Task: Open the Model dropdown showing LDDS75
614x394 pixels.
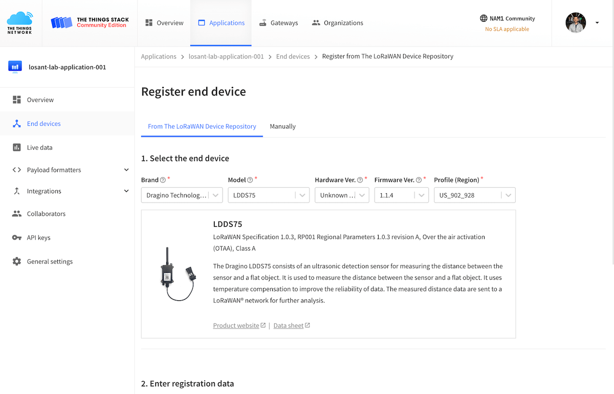Action: (269, 195)
